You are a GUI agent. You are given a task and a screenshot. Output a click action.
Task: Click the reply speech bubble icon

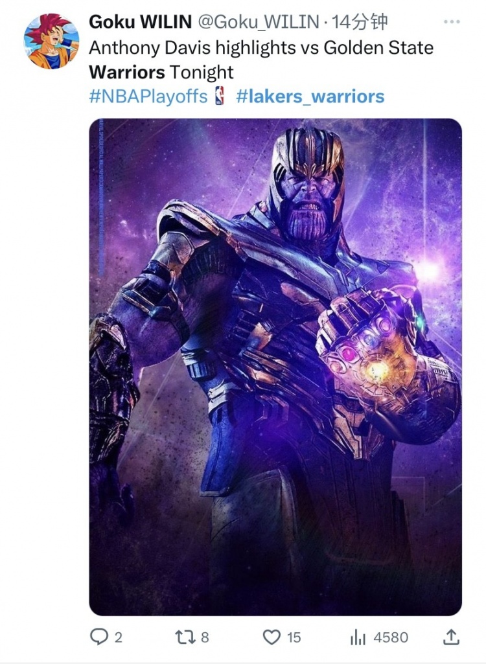click(98, 637)
